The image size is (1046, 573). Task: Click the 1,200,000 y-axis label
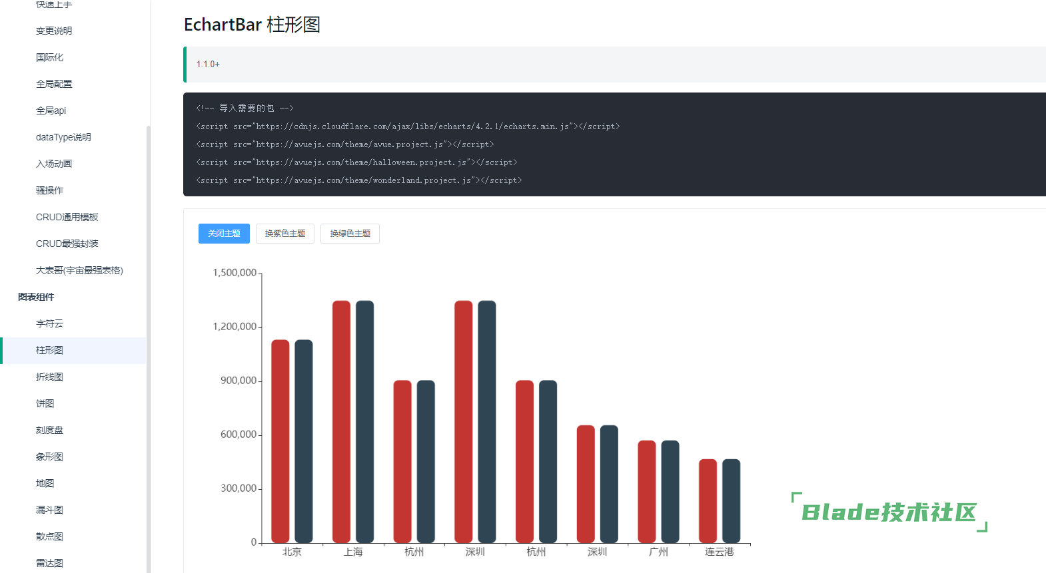[235, 327]
